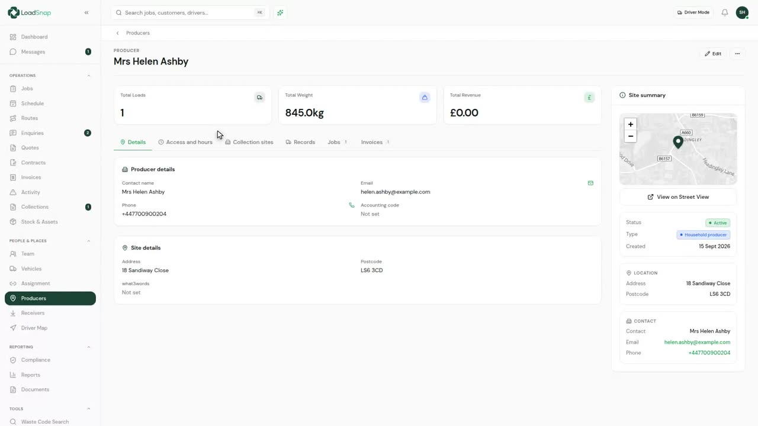Click the email envelope icon in Producer details
This screenshot has width=758, height=426.
[x=590, y=183]
